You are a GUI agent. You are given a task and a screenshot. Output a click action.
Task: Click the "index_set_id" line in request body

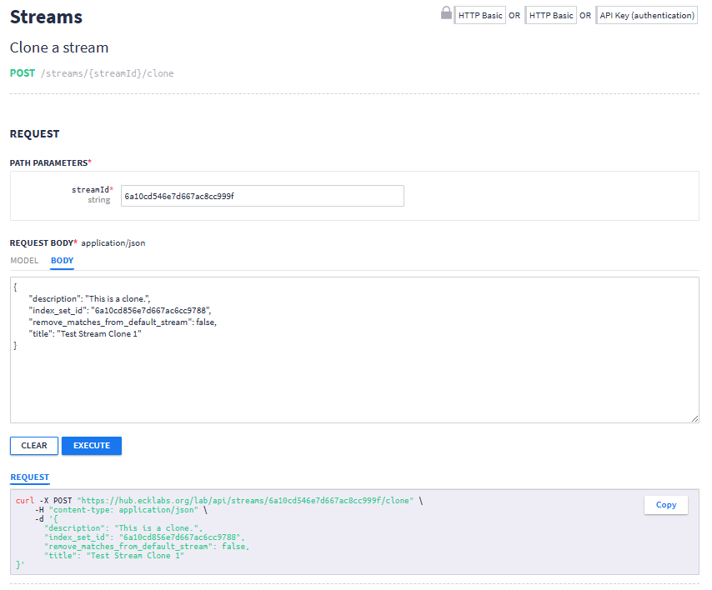click(120, 311)
